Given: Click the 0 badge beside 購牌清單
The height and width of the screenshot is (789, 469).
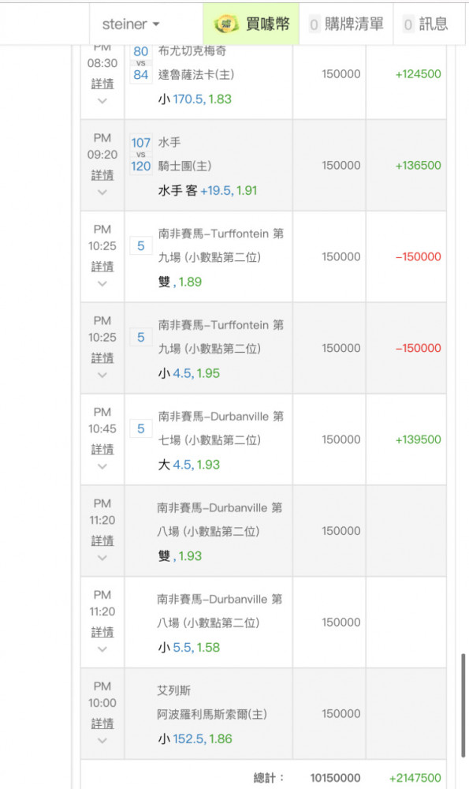Looking at the screenshot, I should click(x=314, y=24).
